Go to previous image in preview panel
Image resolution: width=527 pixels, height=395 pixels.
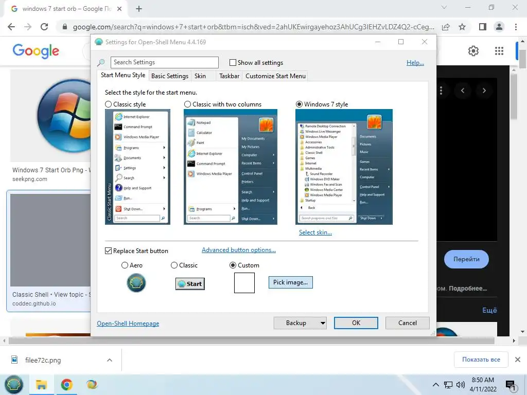click(463, 91)
